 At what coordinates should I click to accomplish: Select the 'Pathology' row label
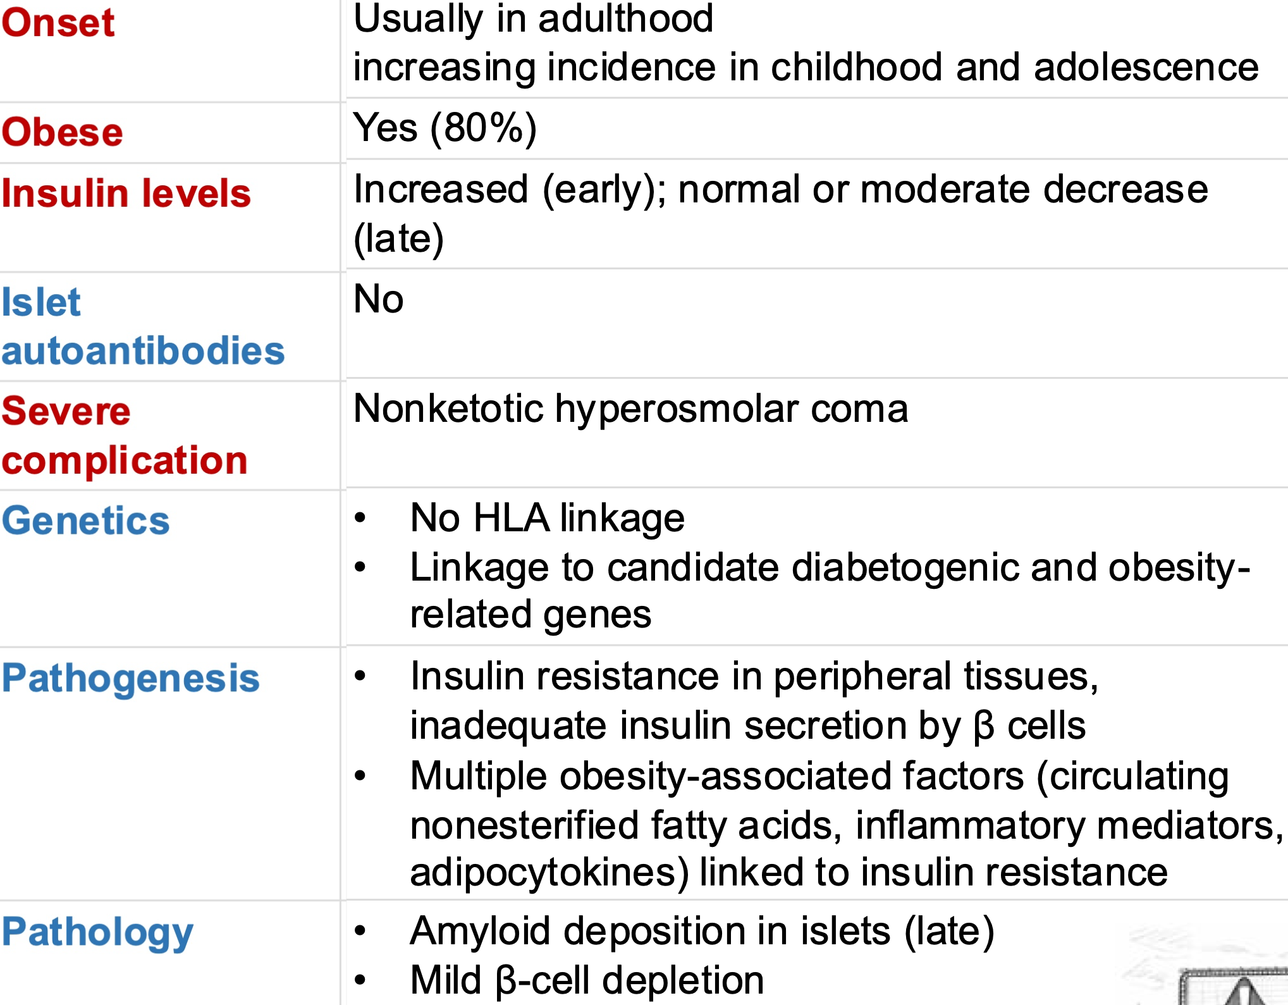(97, 932)
